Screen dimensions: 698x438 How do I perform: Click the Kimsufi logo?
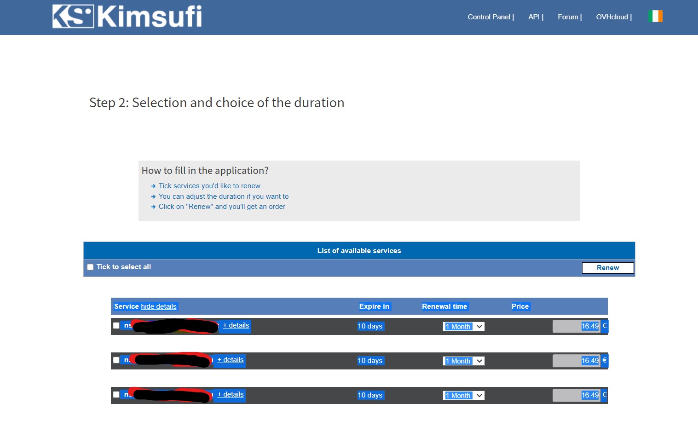pos(127,17)
